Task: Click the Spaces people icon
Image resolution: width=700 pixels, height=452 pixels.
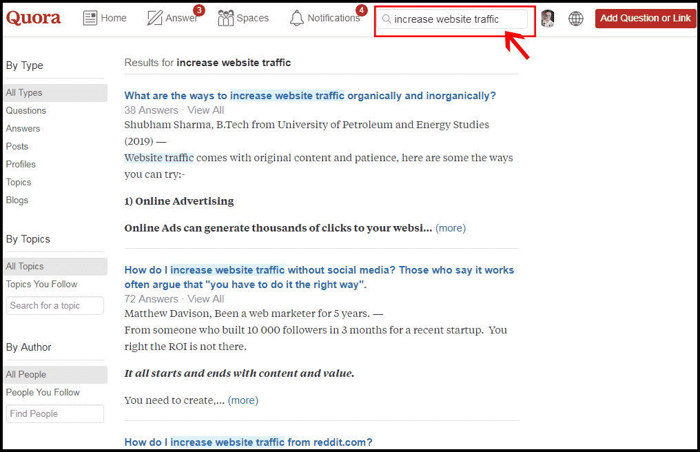Action: pos(226,18)
